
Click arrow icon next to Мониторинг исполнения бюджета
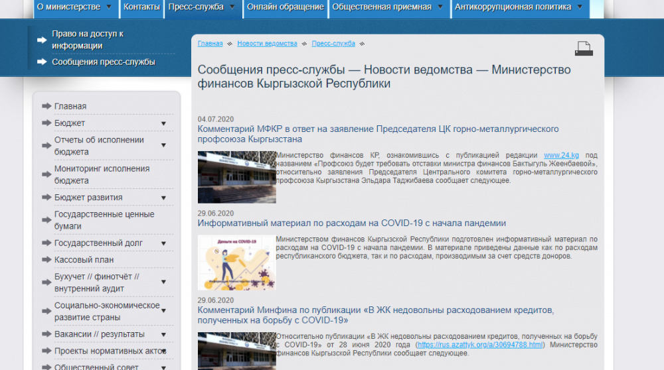point(46,174)
